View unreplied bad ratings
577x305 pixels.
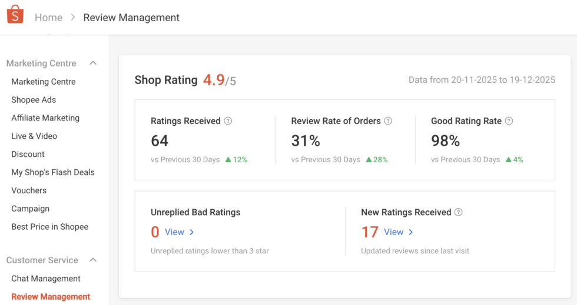click(179, 232)
